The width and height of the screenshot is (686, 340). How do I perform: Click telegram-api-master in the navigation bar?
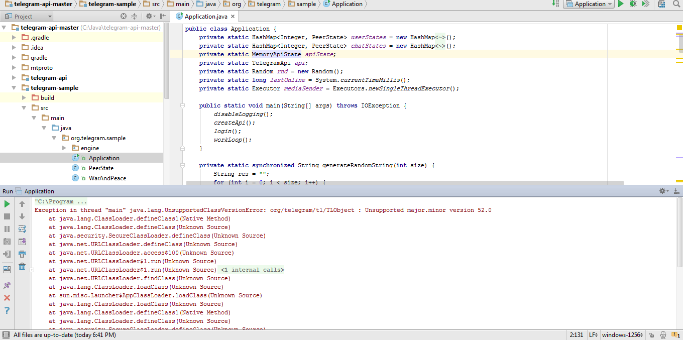(38, 4)
